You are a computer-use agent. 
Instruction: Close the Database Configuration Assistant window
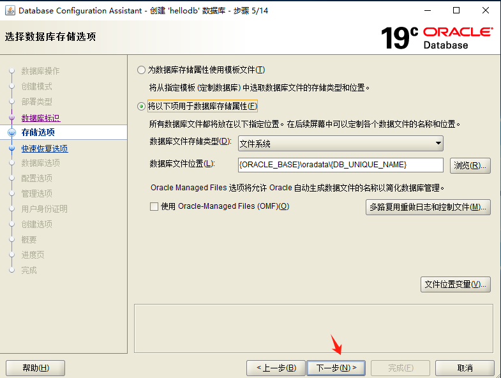click(x=485, y=11)
